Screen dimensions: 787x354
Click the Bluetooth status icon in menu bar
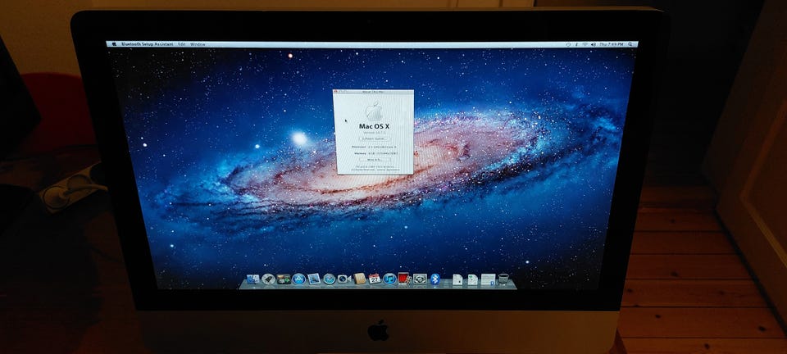pos(576,44)
